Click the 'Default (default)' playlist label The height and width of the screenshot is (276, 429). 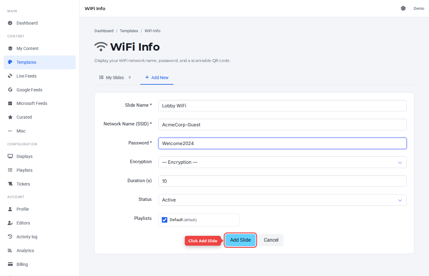(183, 220)
